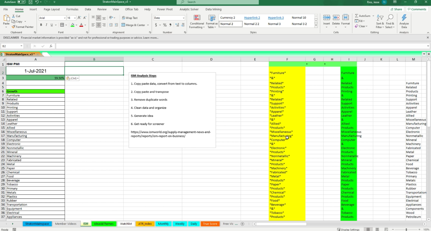Screen dimensions: 431x231
Task: Click the Insert cells icon
Action: pyautogui.click(x=327, y=18)
